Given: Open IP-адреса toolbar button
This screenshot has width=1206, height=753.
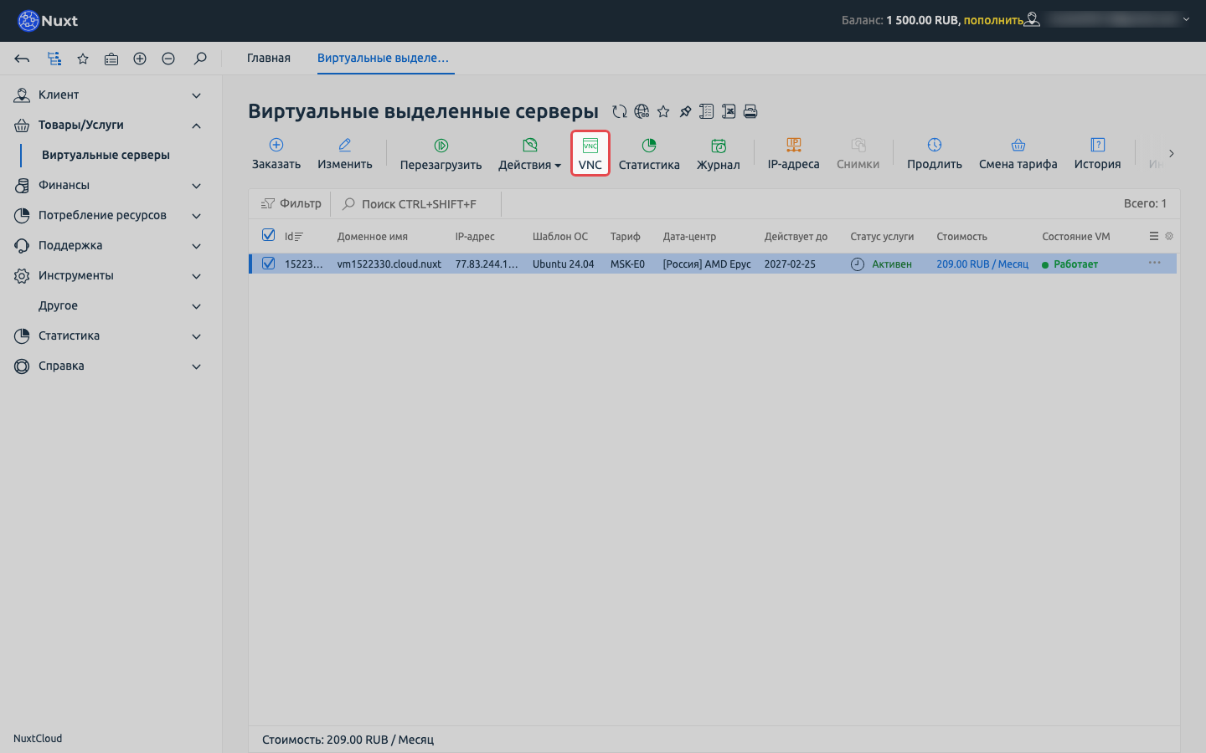Looking at the screenshot, I should [x=794, y=154].
